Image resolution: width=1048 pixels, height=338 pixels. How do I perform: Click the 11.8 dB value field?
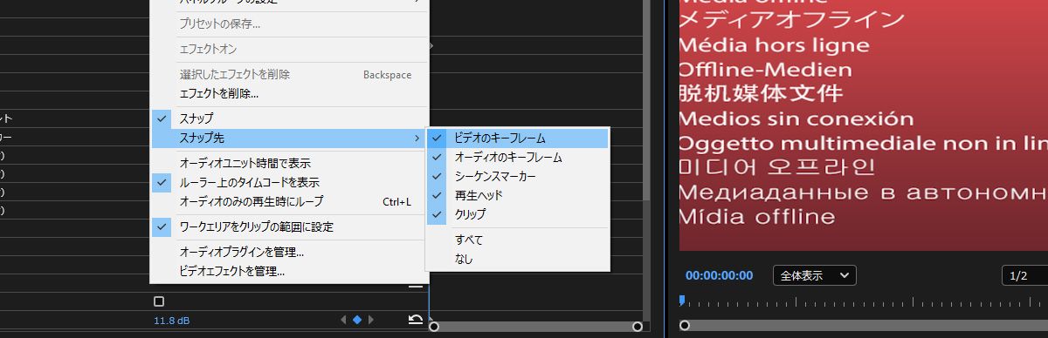[x=171, y=321]
